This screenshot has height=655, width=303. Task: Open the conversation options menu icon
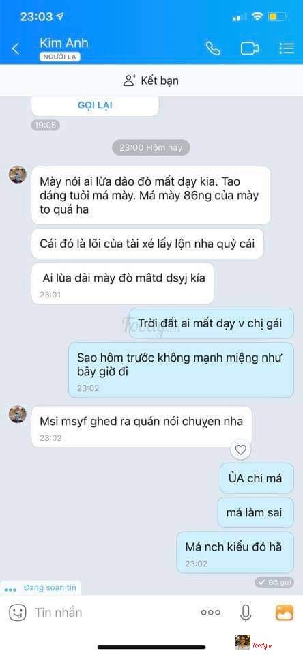click(287, 48)
